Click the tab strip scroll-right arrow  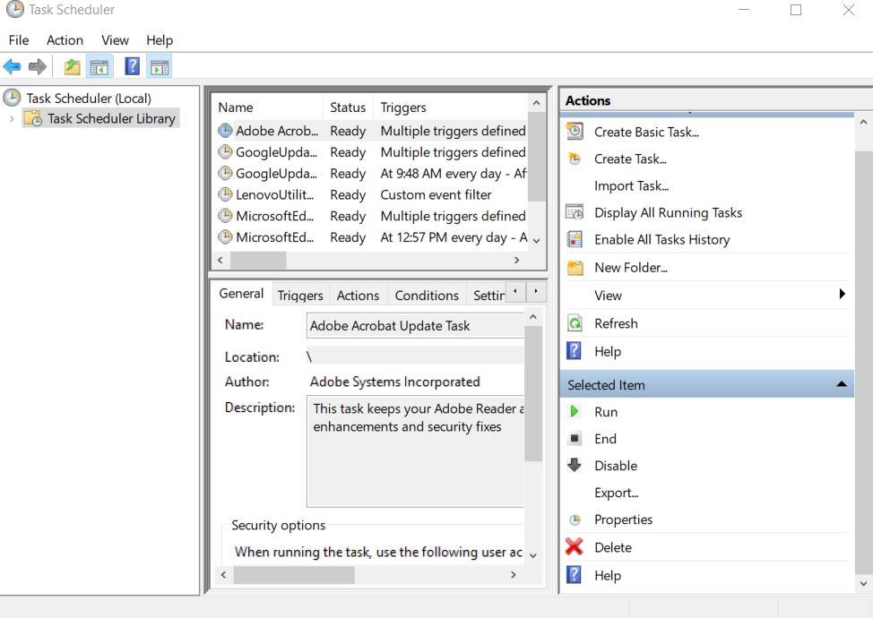point(536,291)
